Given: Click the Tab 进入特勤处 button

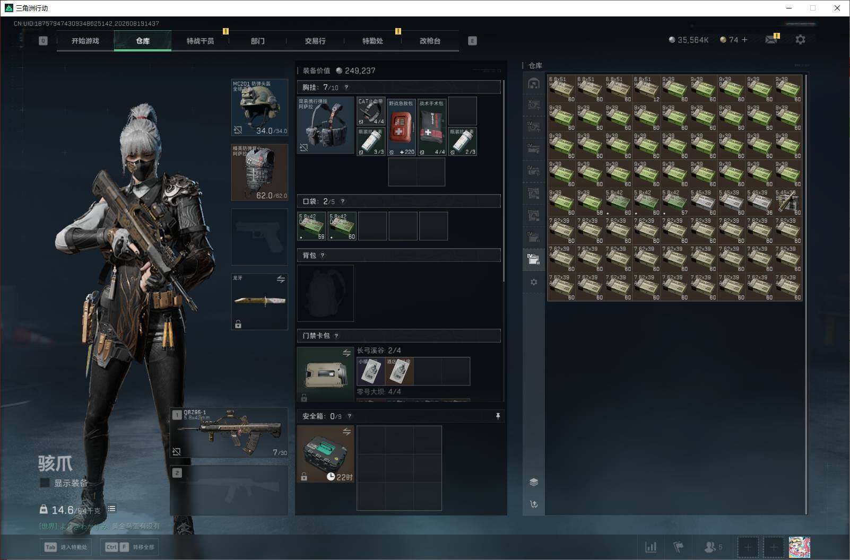Looking at the screenshot, I should tap(66, 547).
